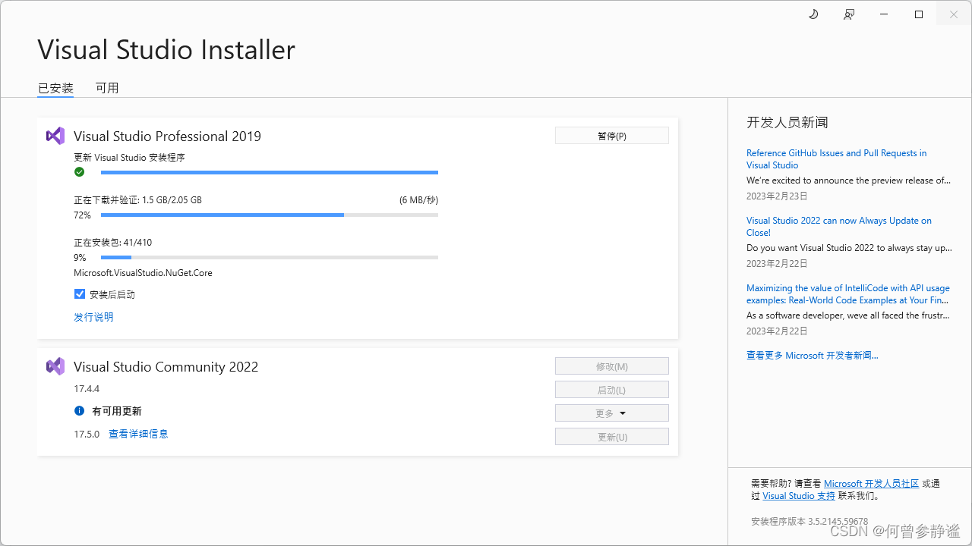972x546 pixels.
Task: Minimize the installer window
Action: click(x=884, y=14)
